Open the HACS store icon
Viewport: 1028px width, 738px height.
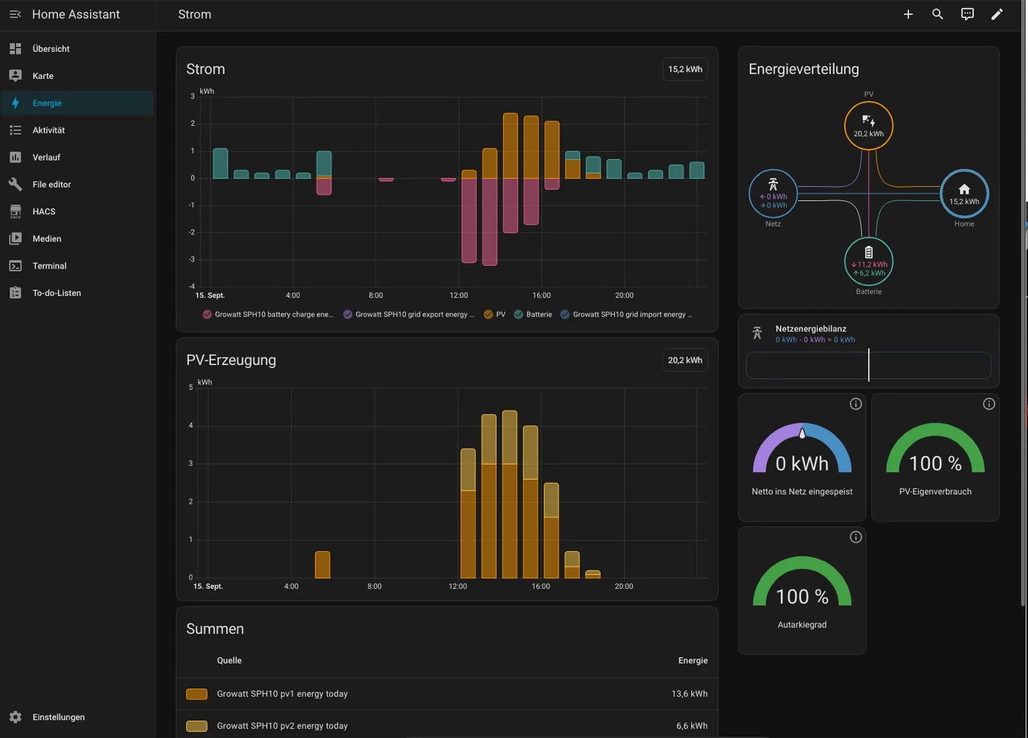(15, 211)
